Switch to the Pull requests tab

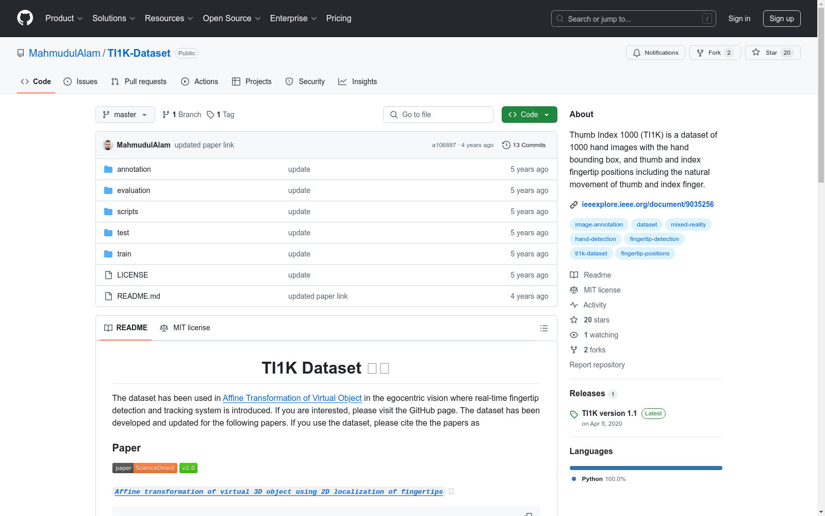tap(139, 82)
